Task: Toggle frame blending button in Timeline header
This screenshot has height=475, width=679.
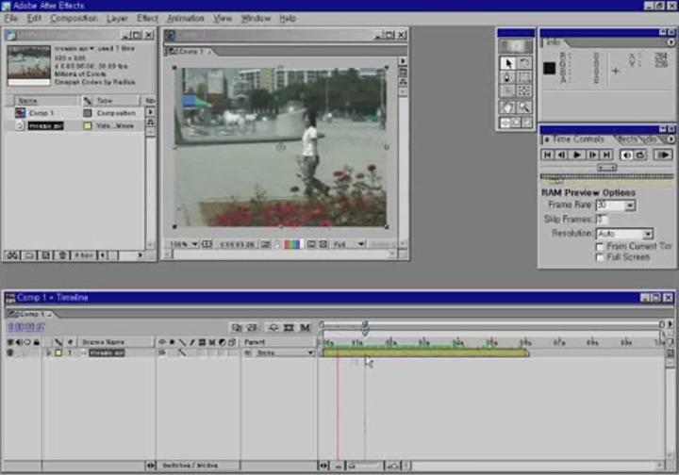Action: coord(289,327)
